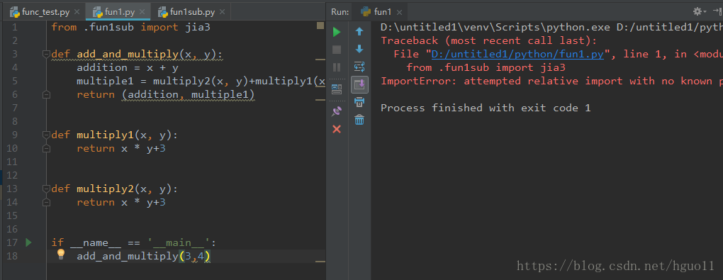Image resolution: width=723 pixels, height=280 pixels.
Task: Collapse multiply1 function at line 9
Action: click(45, 135)
